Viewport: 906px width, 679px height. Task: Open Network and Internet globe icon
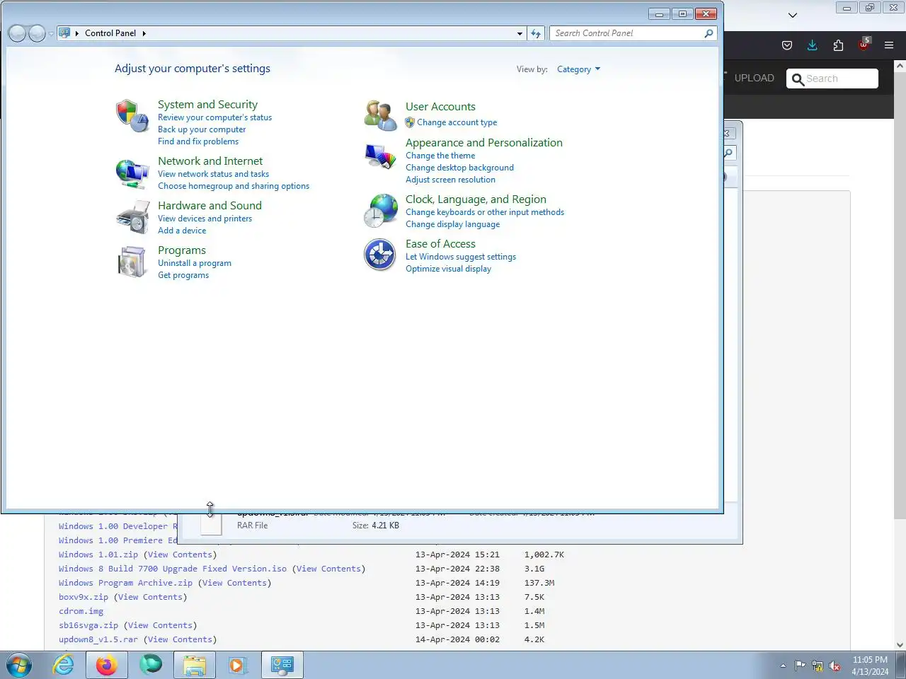(x=132, y=174)
